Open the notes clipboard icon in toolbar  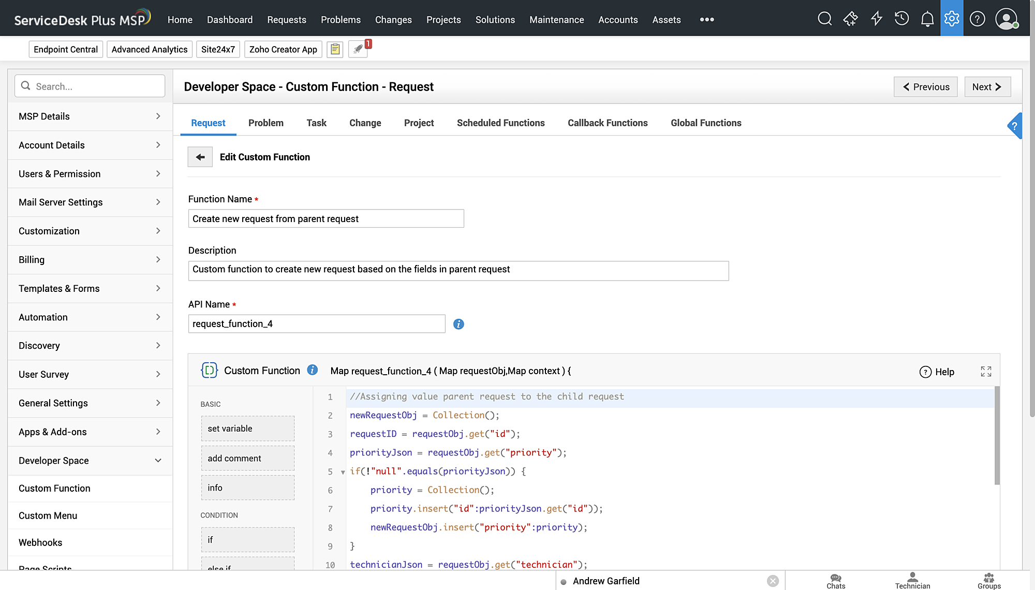pyautogui.click(x=335, y=50)
